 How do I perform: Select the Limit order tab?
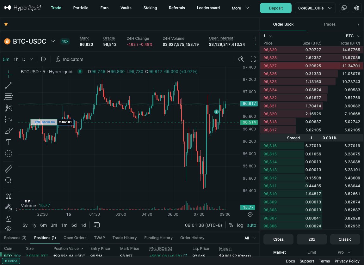point(312,252)
